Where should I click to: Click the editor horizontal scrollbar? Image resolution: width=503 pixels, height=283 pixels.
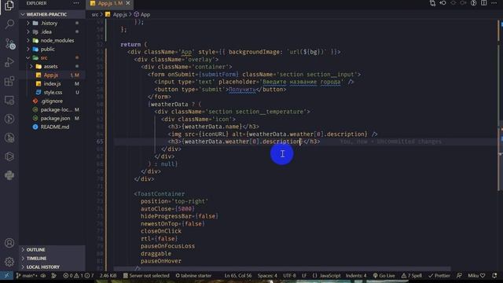tap(282, 268)
